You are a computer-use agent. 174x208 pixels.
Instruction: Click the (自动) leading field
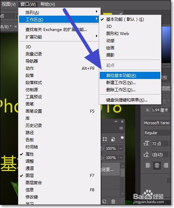pos(160,155)
